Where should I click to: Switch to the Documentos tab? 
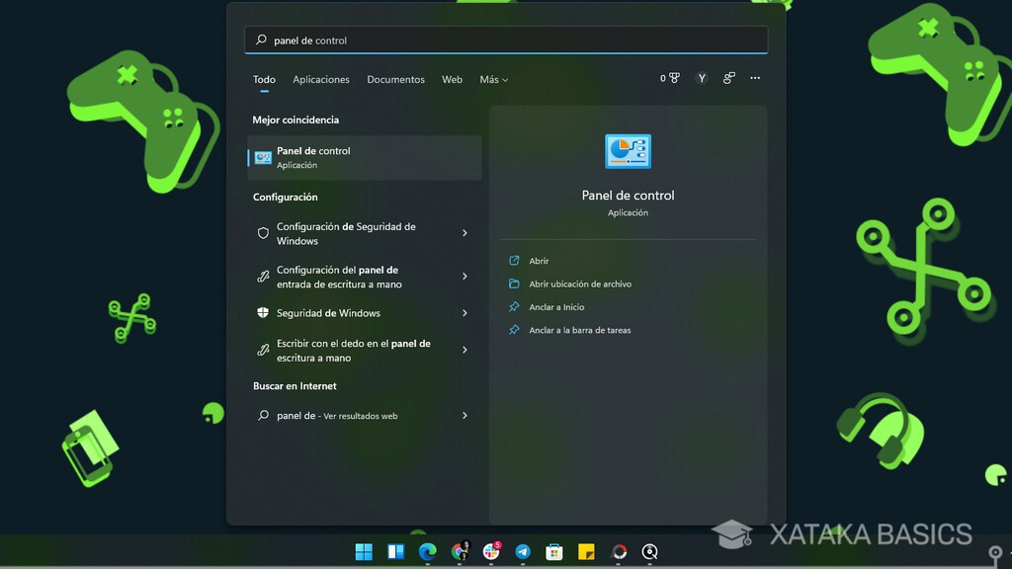[x=395, y=79]
